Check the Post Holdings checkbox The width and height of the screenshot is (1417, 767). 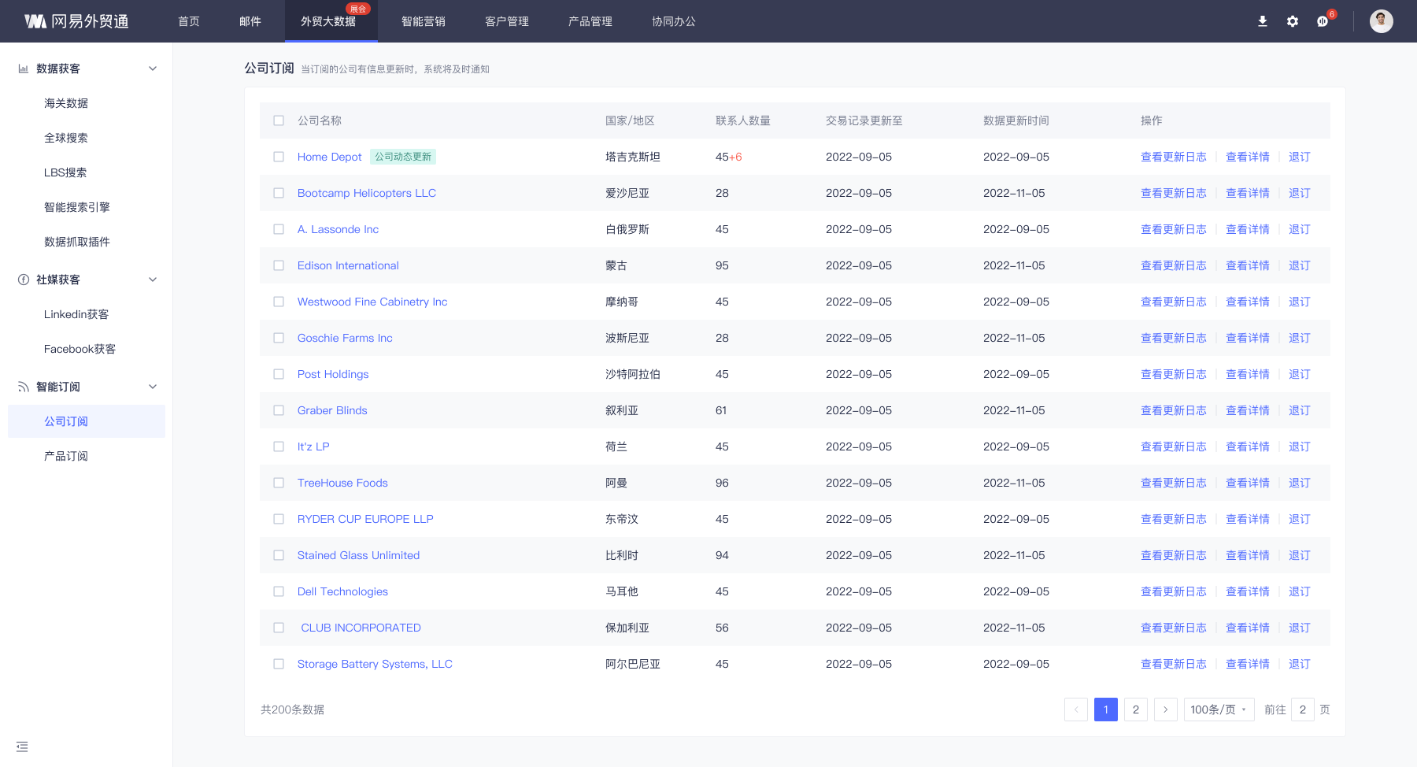pos(279,374)
